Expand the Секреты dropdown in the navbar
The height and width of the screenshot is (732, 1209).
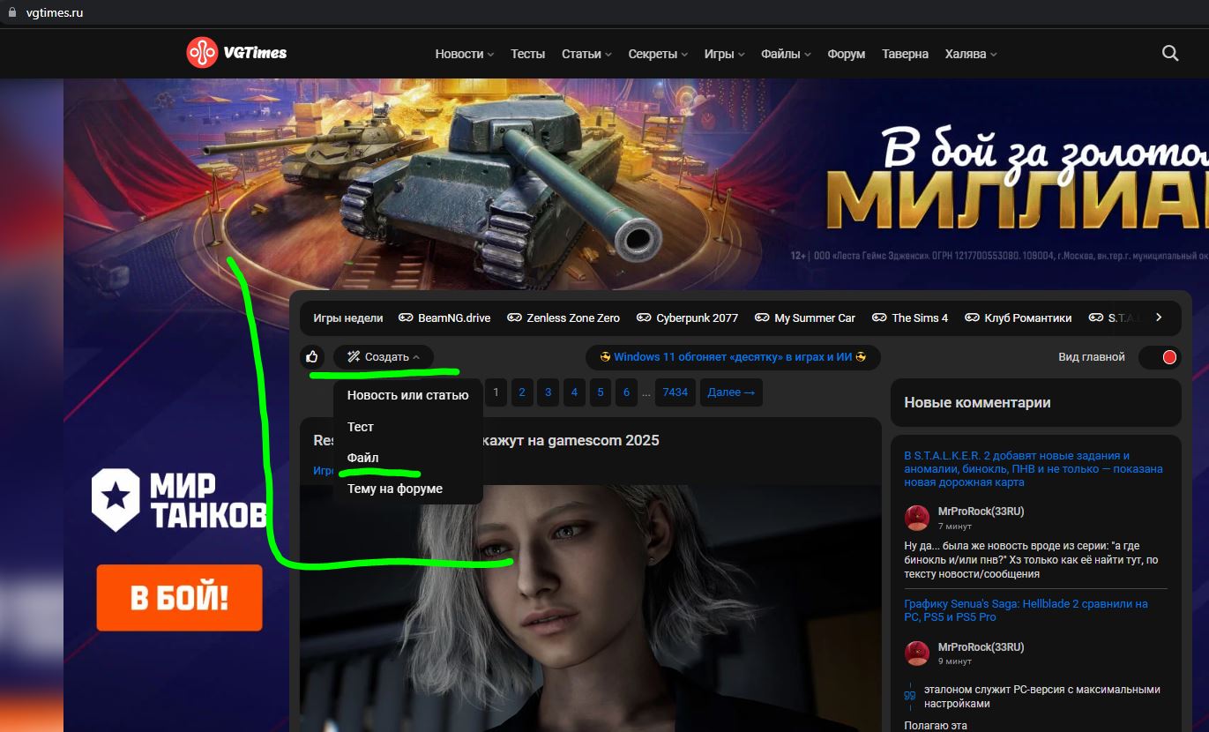(658, 54)
